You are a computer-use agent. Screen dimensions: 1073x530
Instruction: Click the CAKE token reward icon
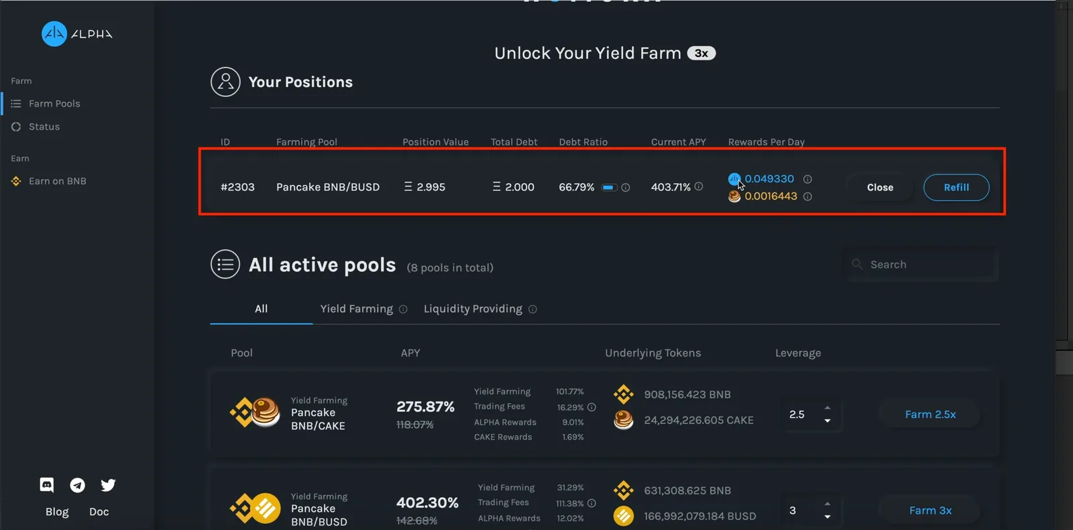point(734,196)
